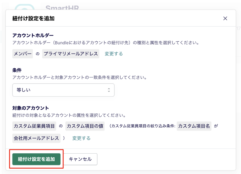This screenshot has height=174, width=241.
Task: Click the 対象のアカウント section heading
Action: coord(31,108)
